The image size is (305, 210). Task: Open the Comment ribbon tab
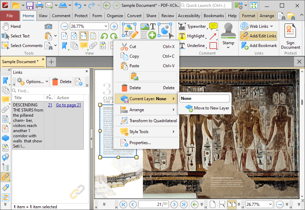[61, 16]
